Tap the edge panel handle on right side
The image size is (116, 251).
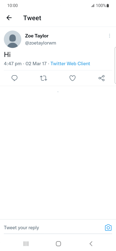coord(115,65)
